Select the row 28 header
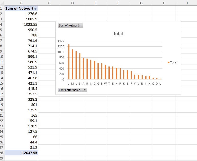The height and width of the screenshot is (161, 197). click(2, 153)
